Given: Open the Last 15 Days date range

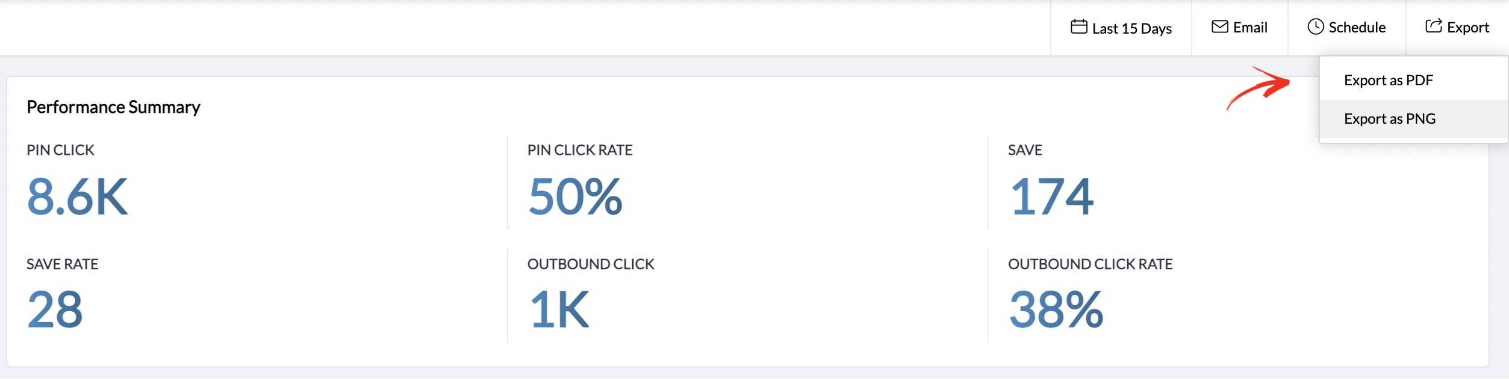Looking at the screenshot, I should pyautogui.click(x=1131, y=28).
